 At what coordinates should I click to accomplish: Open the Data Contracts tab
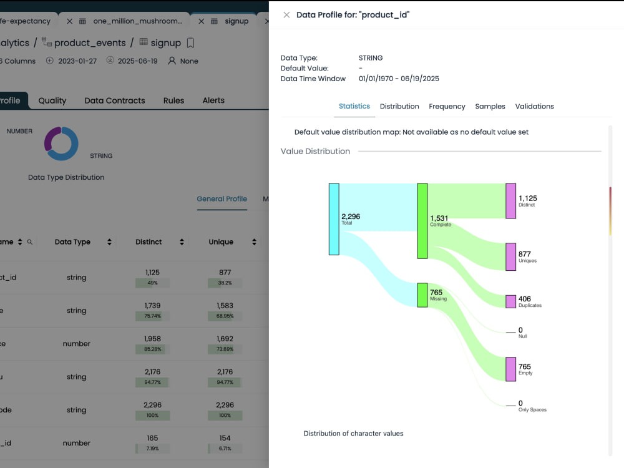click(115, 100)
